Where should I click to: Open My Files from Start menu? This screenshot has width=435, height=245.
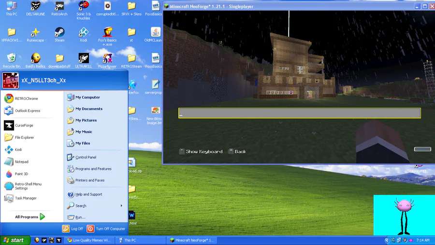tap(78, 143)
